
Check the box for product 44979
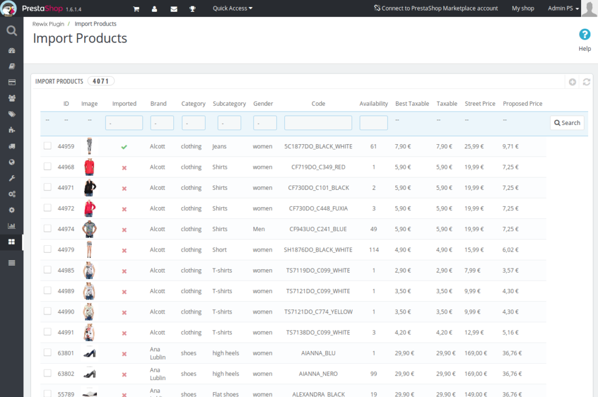coord(47,249)
